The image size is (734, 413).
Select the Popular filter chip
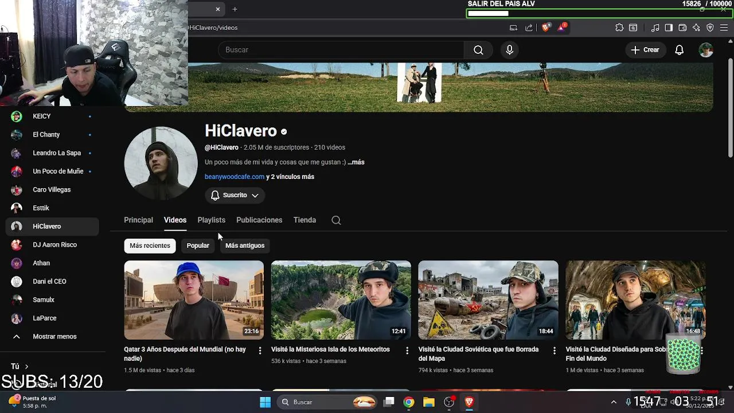click(x=198, y=246)
